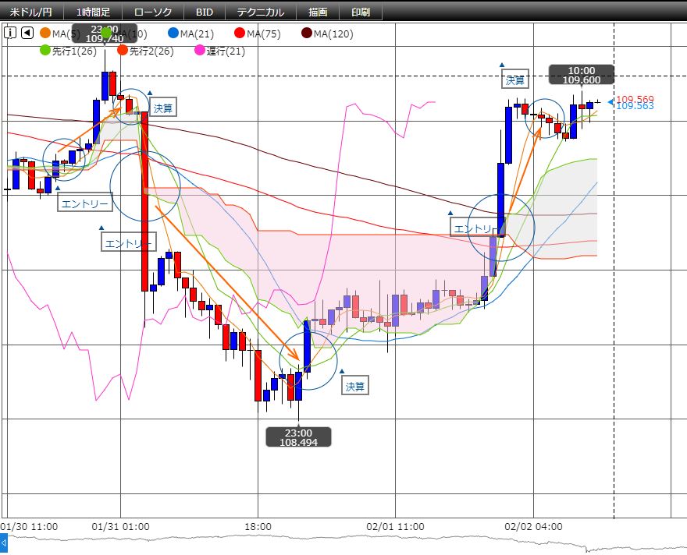Open the 描画 drawing tools menu
This screenshot has height=555, width=687.
pos(318,12)
